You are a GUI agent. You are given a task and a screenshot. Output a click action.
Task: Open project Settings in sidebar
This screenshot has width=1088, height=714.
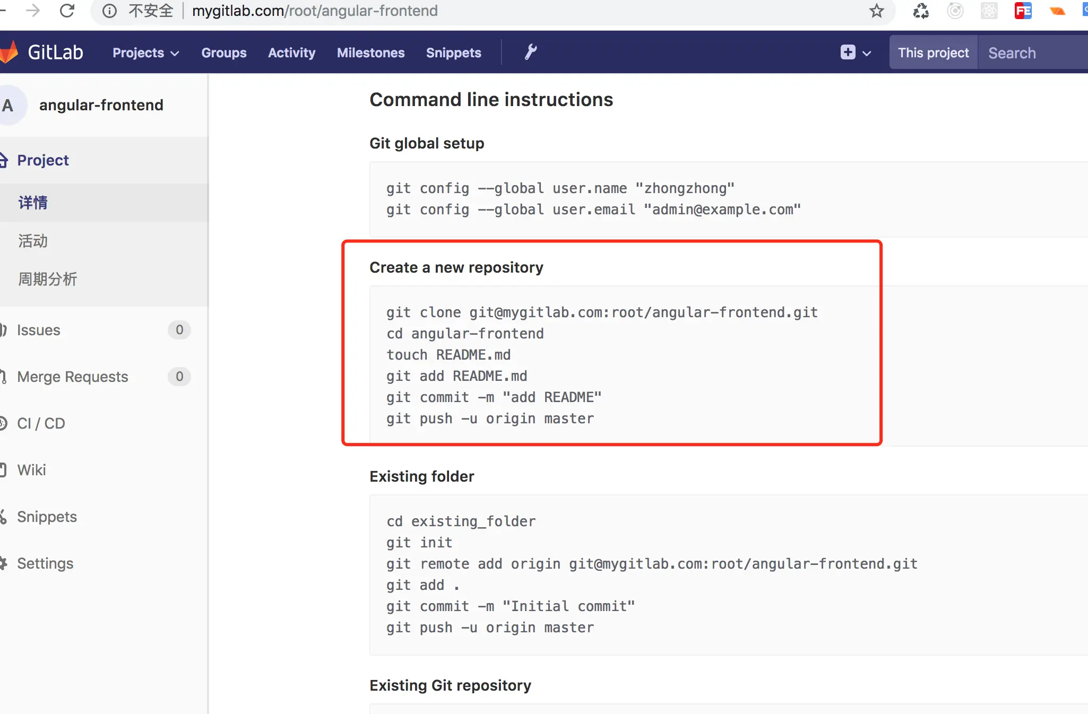pos(45,563)
